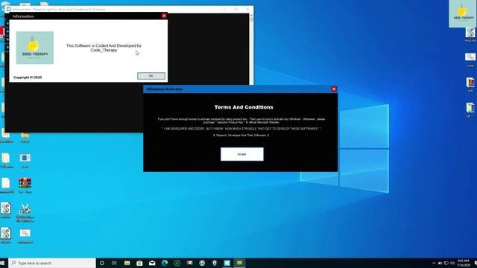Open the Windows Start menu

[x=2, y=263]
